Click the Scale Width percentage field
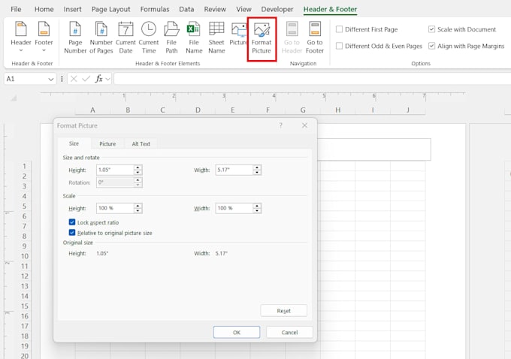 234,208
